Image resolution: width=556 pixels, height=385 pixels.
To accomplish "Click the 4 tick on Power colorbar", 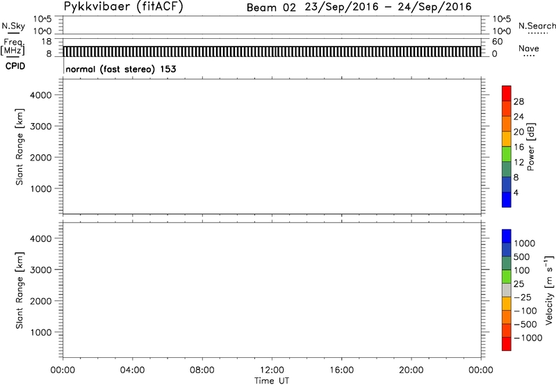I will pos(516,192).
